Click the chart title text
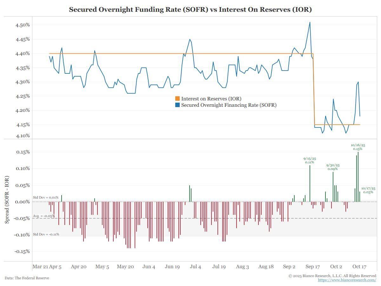Screen dimensions: 381x286 point(190,10)
